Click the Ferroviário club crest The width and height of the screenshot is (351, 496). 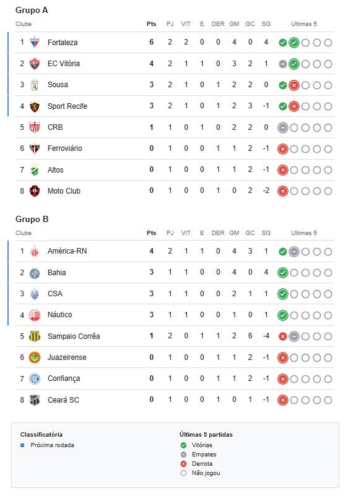pos(35,148)
